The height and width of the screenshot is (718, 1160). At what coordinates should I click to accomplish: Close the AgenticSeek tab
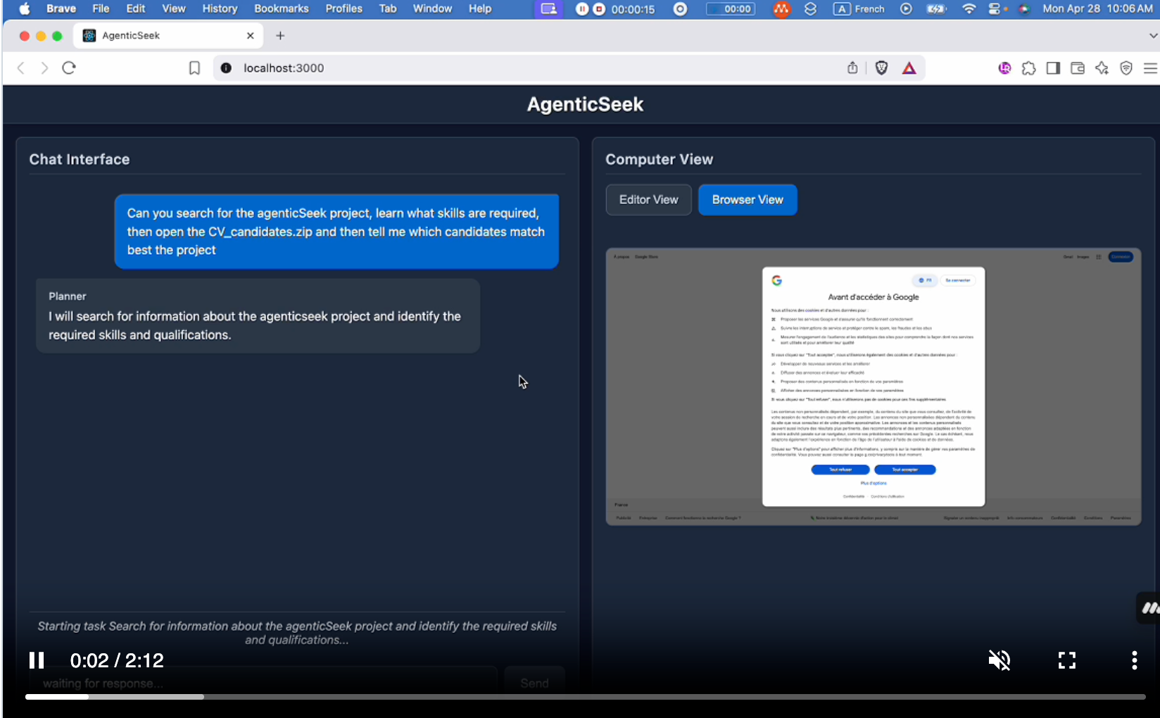click(x=250, y=35)
